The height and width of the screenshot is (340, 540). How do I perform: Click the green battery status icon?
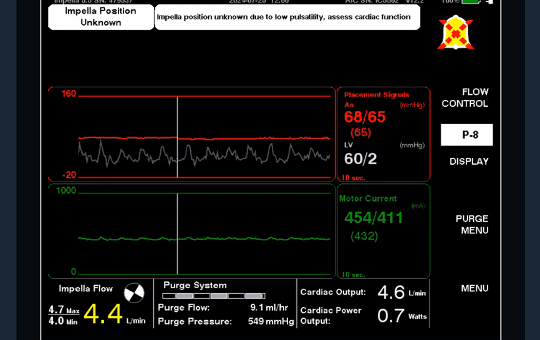471,2
